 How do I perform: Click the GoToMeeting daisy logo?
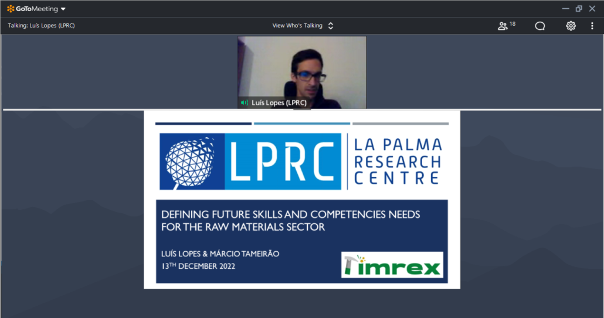point(11,8)
